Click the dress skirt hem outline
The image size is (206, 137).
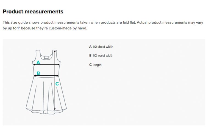pyautogui.click(x=46, y=111)
